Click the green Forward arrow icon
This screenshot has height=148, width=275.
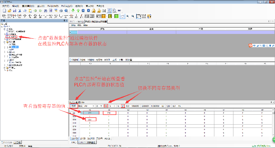[x=40, y=11]
